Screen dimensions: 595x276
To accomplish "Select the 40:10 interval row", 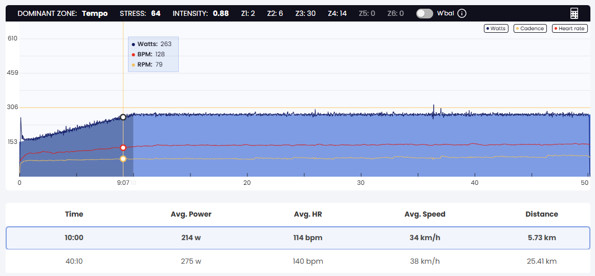I will 297,261.
